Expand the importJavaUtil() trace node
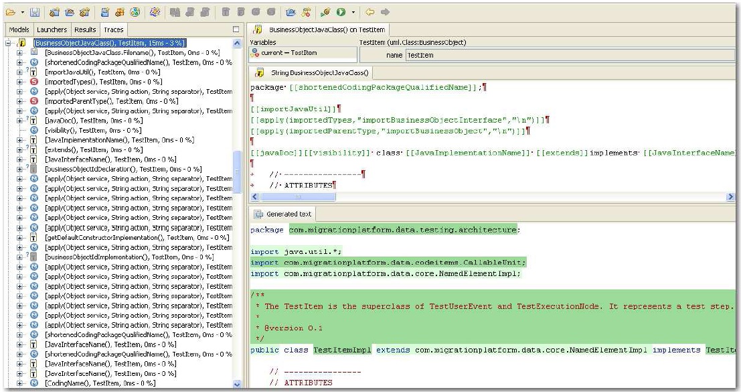 [19, 72]
